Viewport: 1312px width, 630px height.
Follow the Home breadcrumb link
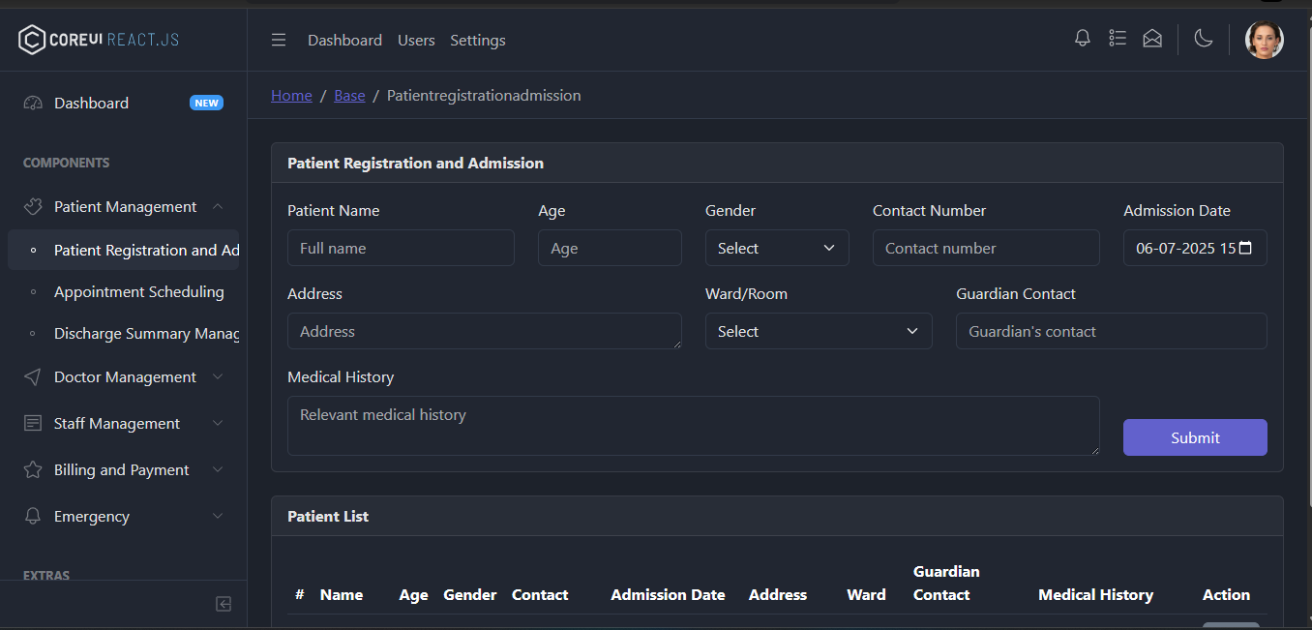coord(291,96)
